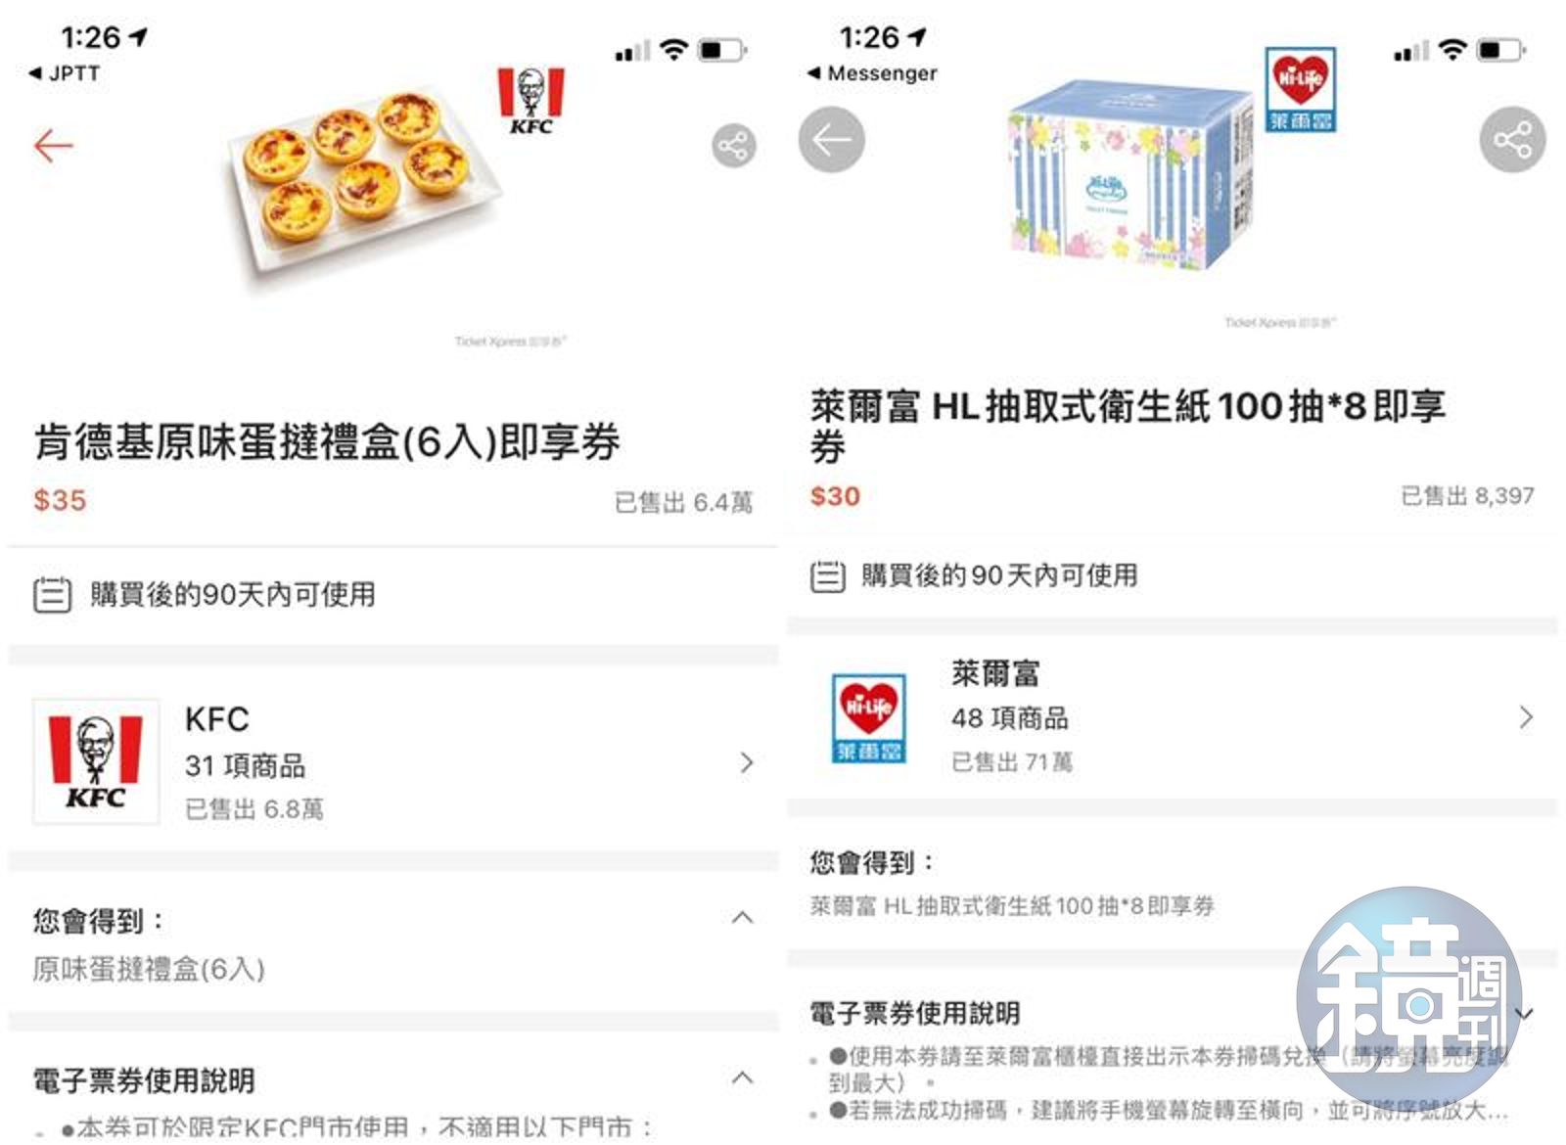1566x1145 pixels.
Task: Open KFC store with 31 items chevron
Action: 747,762
